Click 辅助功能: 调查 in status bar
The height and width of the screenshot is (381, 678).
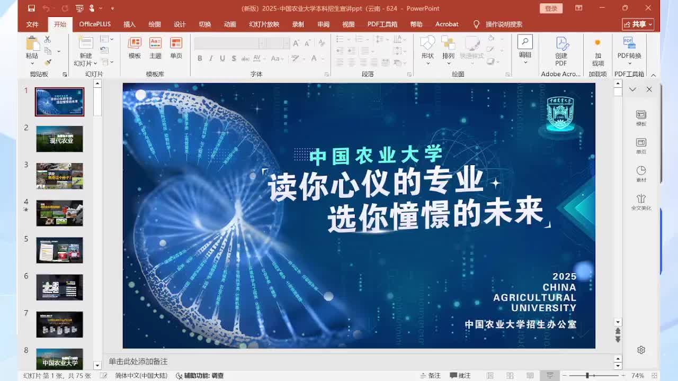tap(200, 376)
